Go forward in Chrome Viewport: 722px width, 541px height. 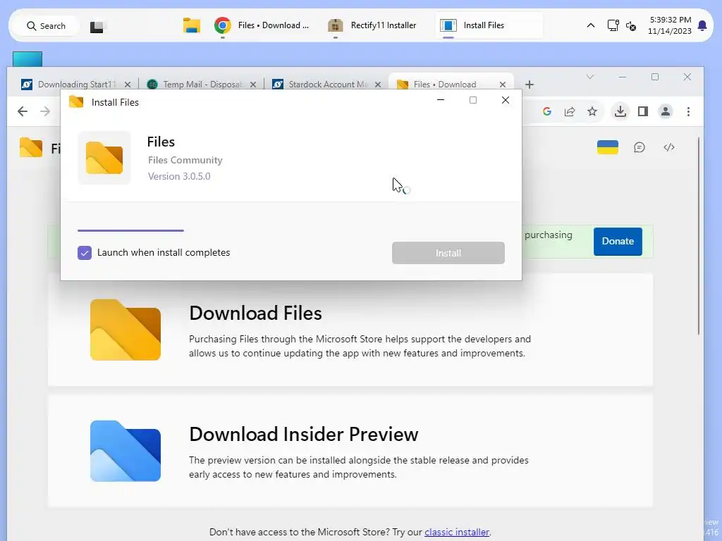point(45,111)
